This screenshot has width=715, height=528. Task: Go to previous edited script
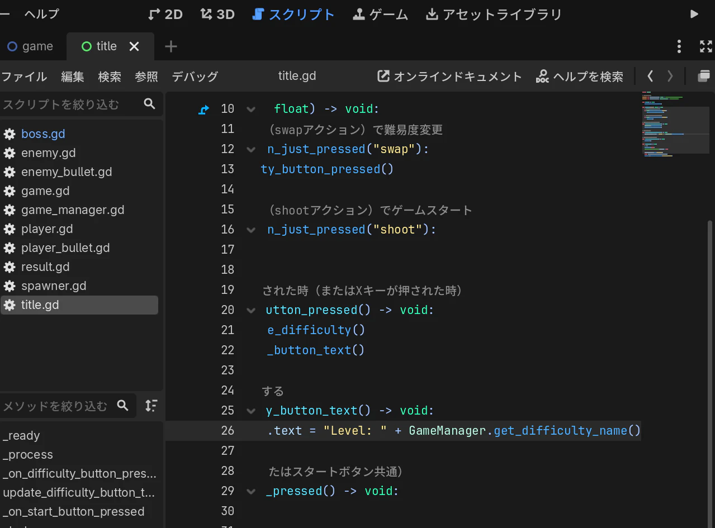point(650,77)
